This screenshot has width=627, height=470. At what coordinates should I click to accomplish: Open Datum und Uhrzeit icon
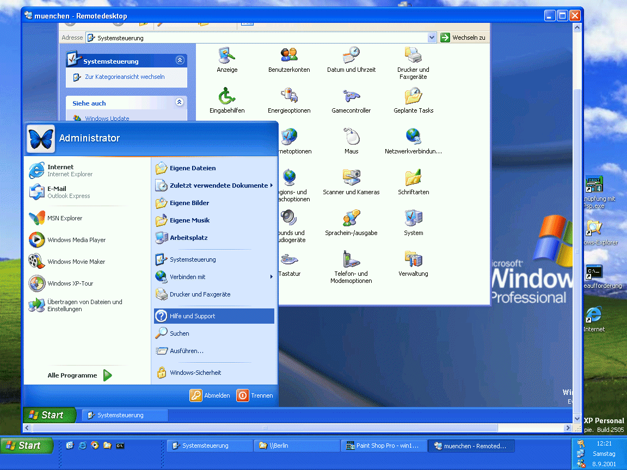pyautogui.click(x=351, y=59)
